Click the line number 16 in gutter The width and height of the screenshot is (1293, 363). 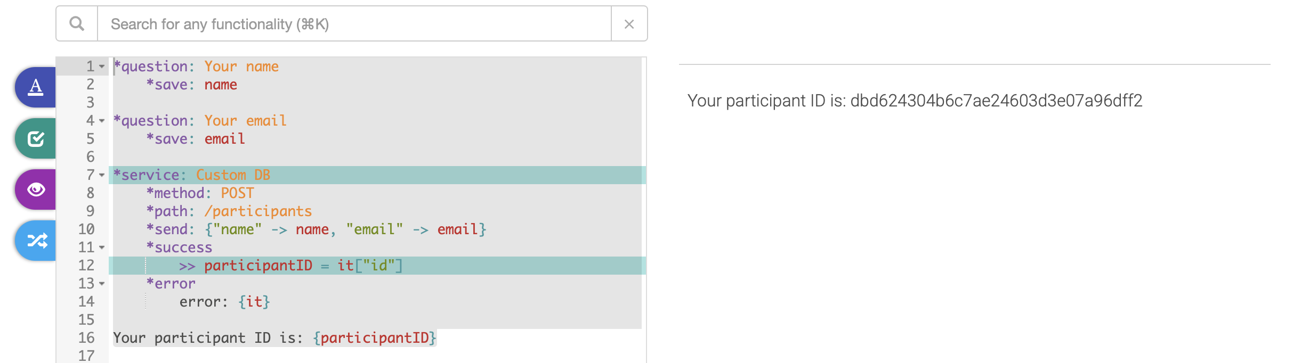pyautogui.click(x=86, y=338)
